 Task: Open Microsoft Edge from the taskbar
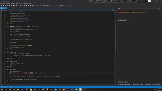(x=26, y=89)
